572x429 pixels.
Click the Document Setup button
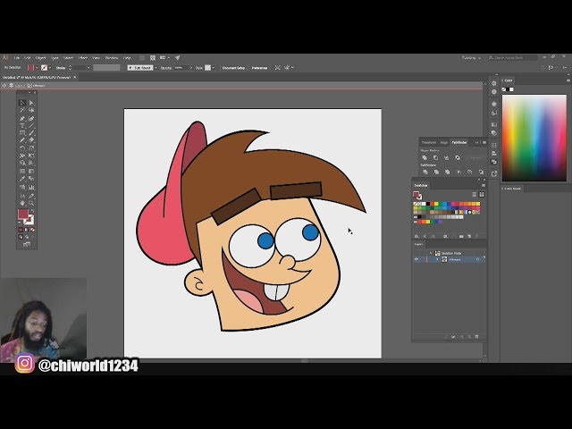point(233,68)
